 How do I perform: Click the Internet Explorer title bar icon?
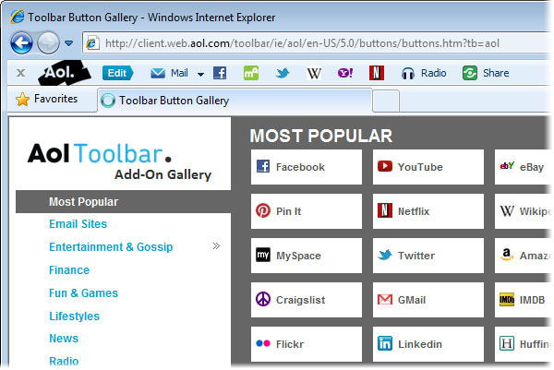pyautogui.click(x=18, y=17)
